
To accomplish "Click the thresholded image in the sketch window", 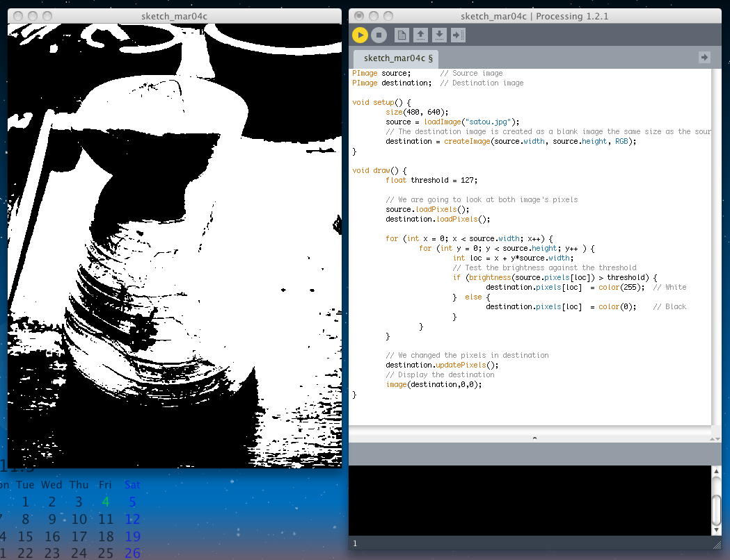I will click(174, 243).
